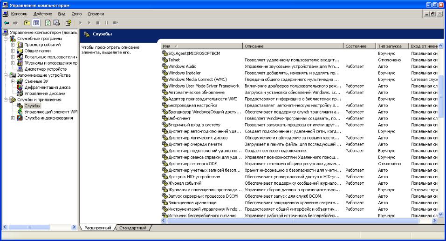Click the Pause service toolbar icon
The width and height of the screenshot is (446, 241).
tap(106, 23)
